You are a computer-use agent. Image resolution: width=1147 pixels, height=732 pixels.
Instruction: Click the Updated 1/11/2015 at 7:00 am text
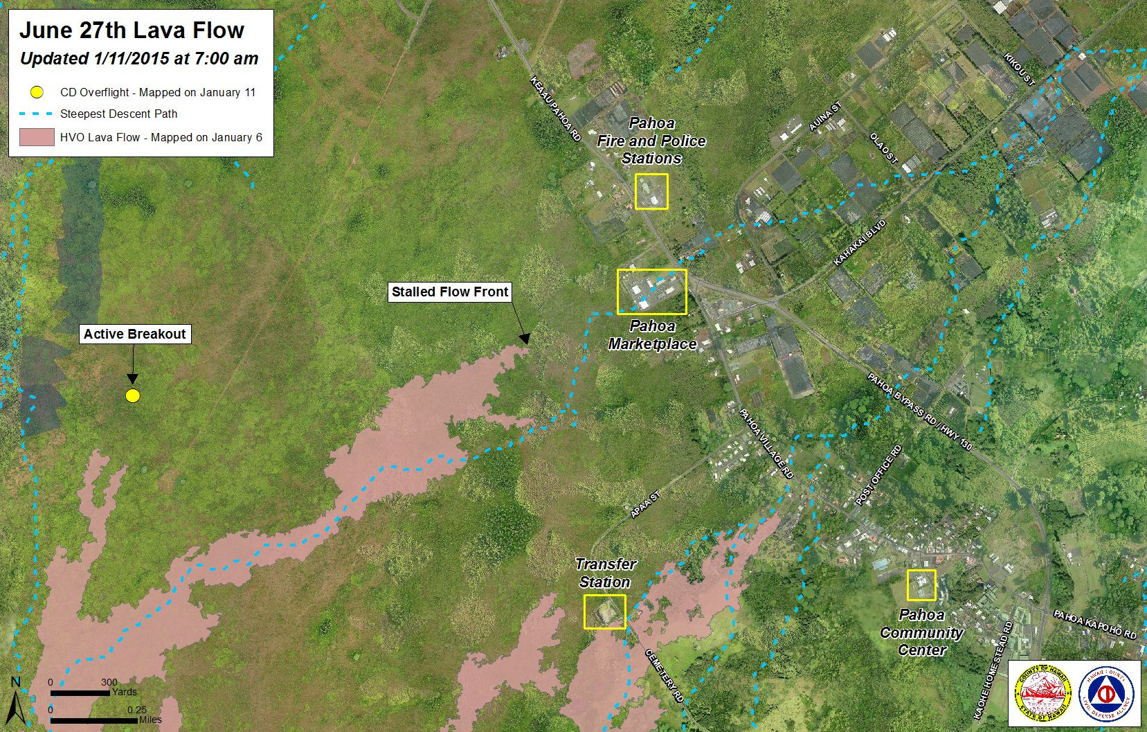[139, 59]
